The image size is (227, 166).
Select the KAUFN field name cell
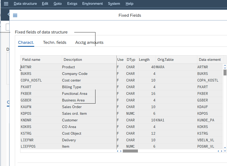41,107
